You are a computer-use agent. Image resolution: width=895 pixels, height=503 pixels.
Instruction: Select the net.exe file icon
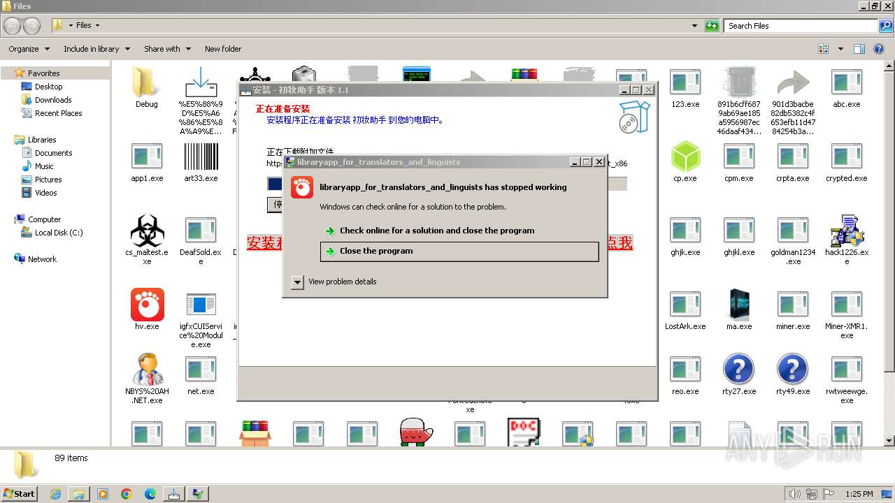point(201,370)
